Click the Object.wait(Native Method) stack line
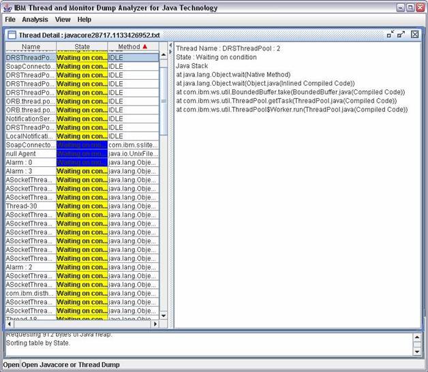 point(233,75)
